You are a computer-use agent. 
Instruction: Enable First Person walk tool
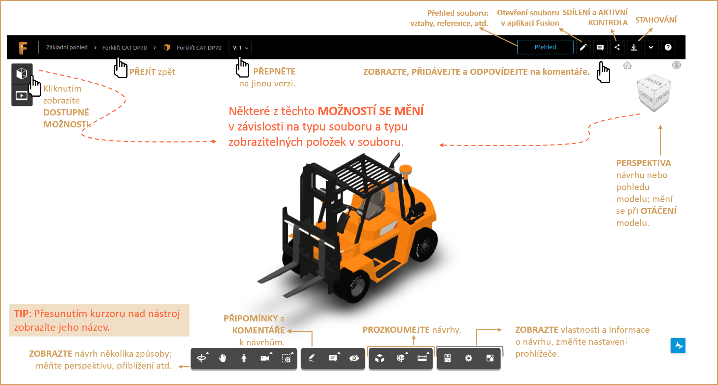click(244, 358)
